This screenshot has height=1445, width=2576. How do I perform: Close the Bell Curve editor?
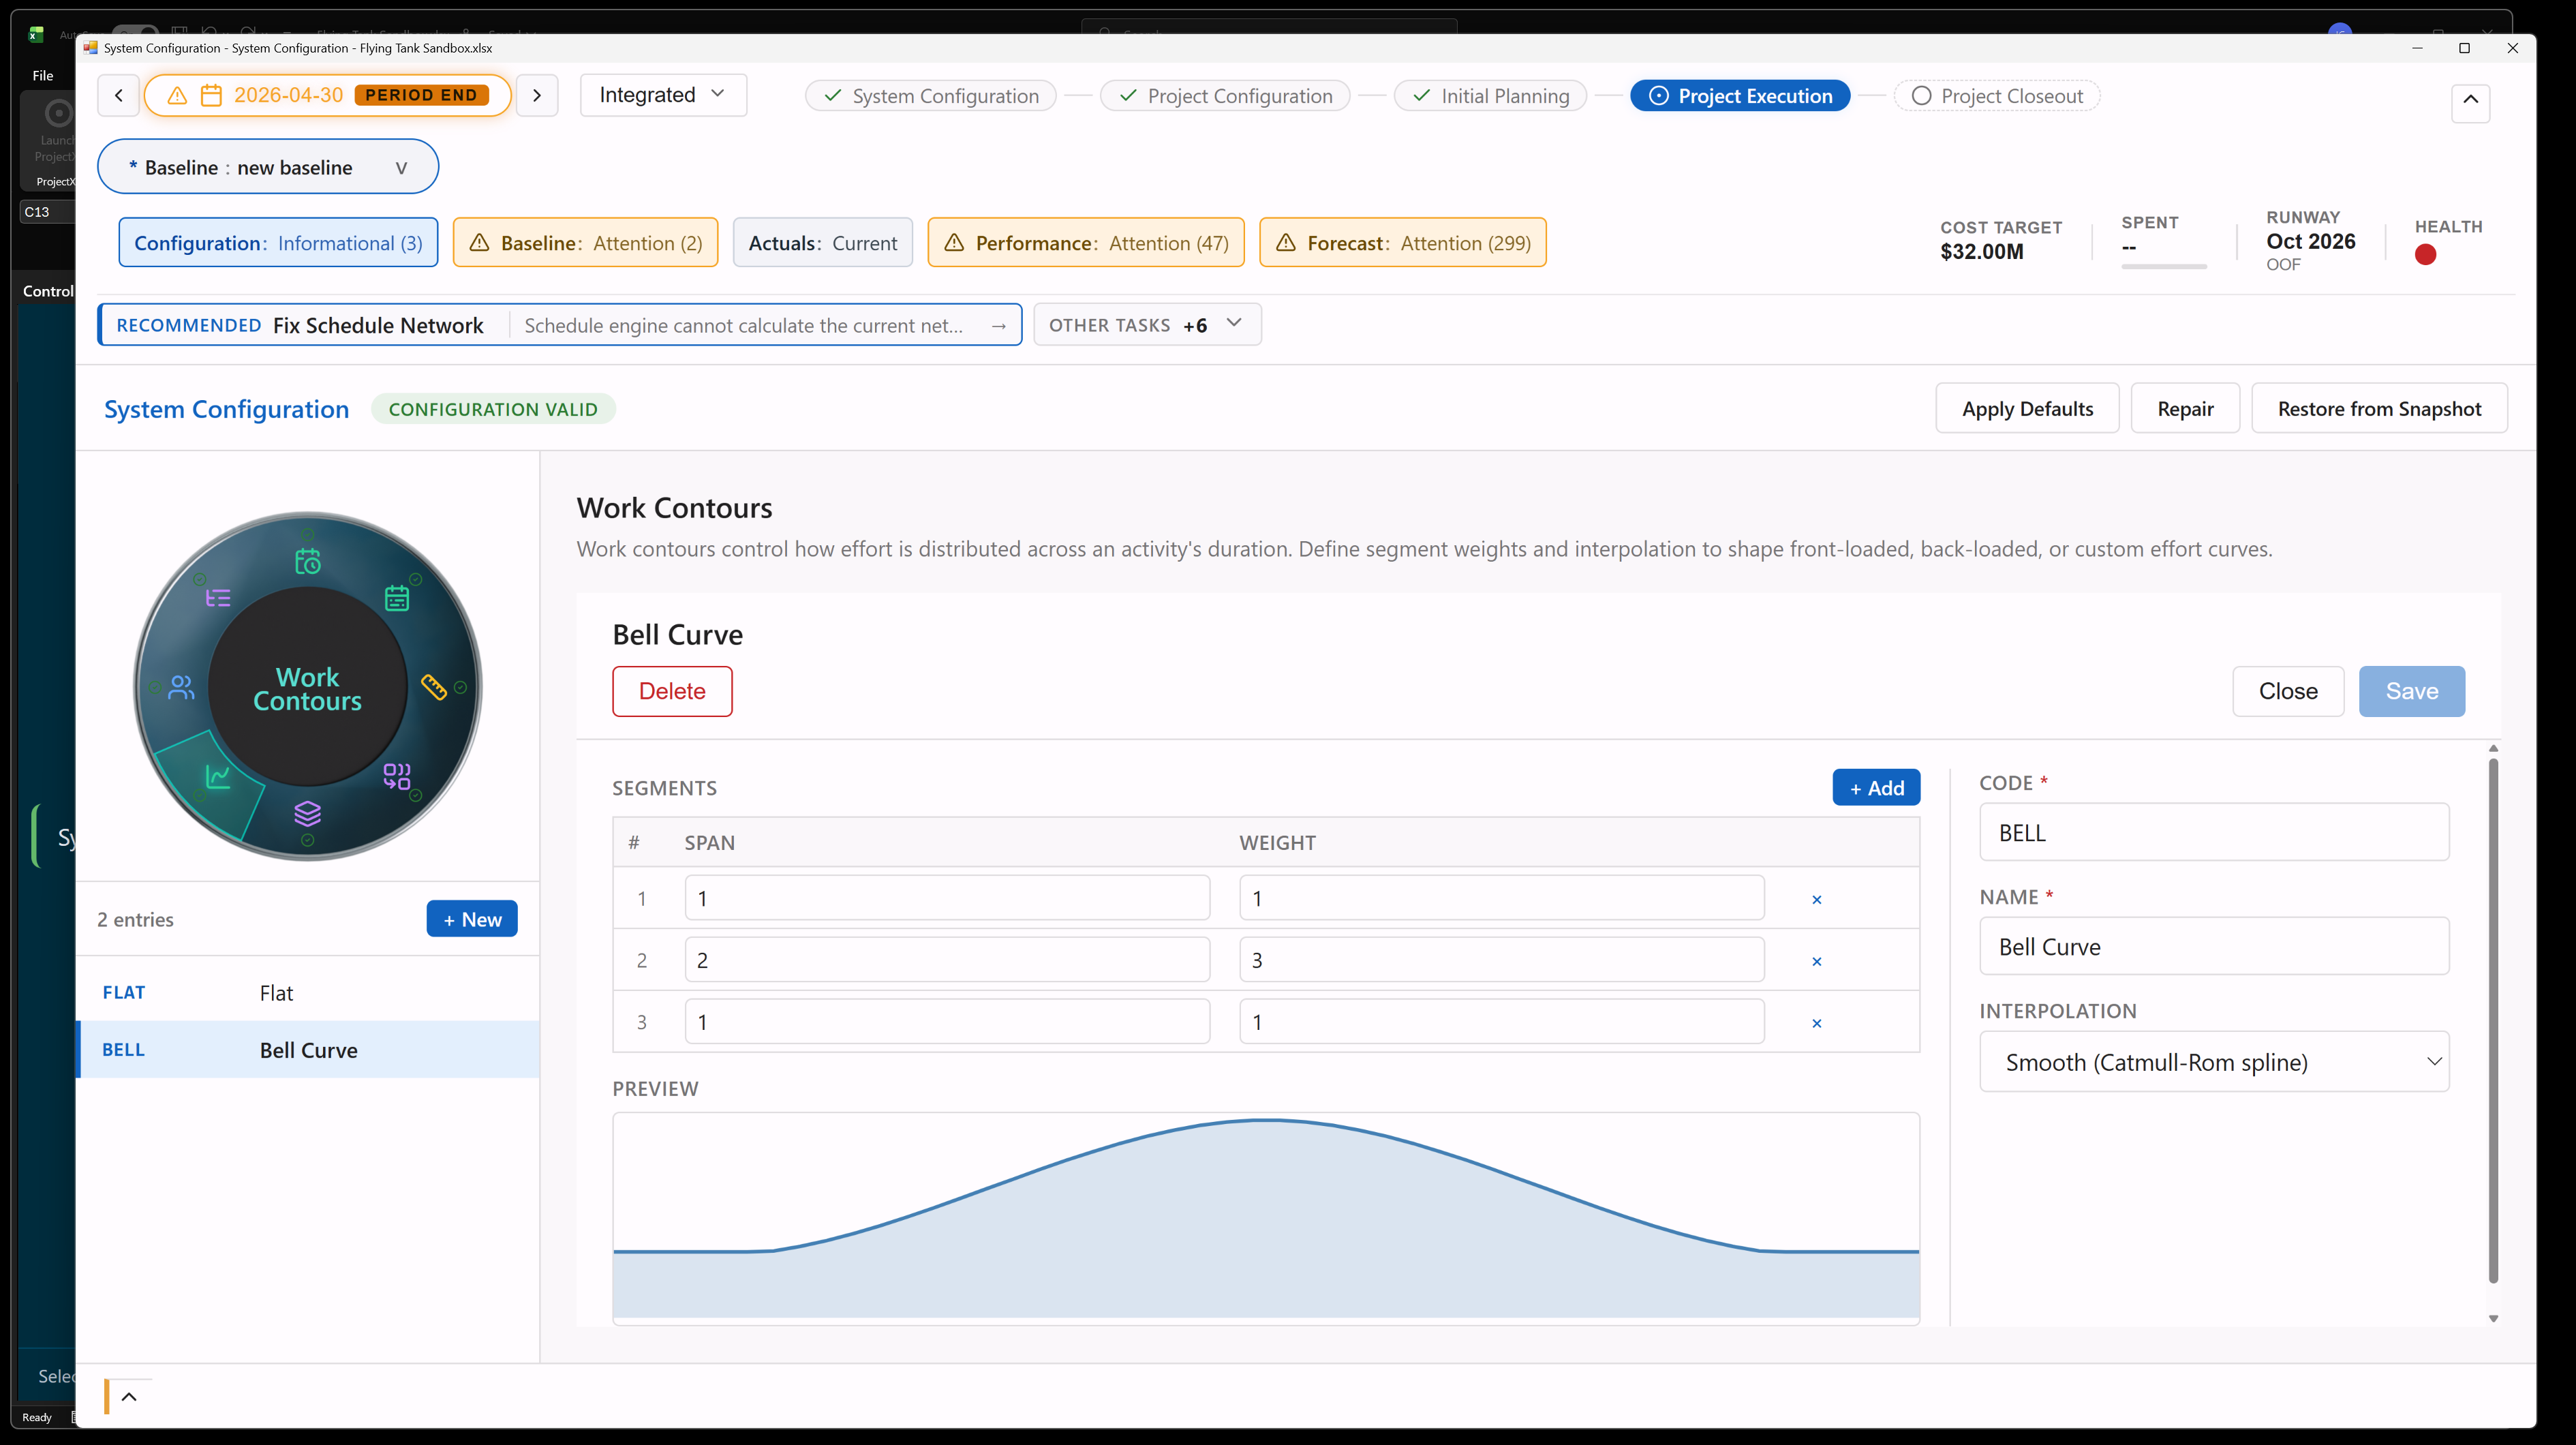click(x=2288, y=691)
